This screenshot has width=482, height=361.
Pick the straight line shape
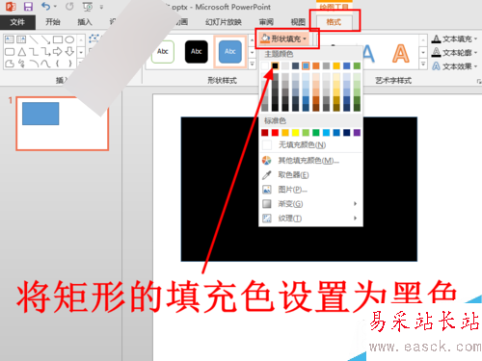34,39
